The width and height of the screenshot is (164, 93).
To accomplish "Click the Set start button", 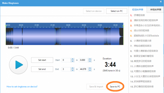I will (42, 60).
